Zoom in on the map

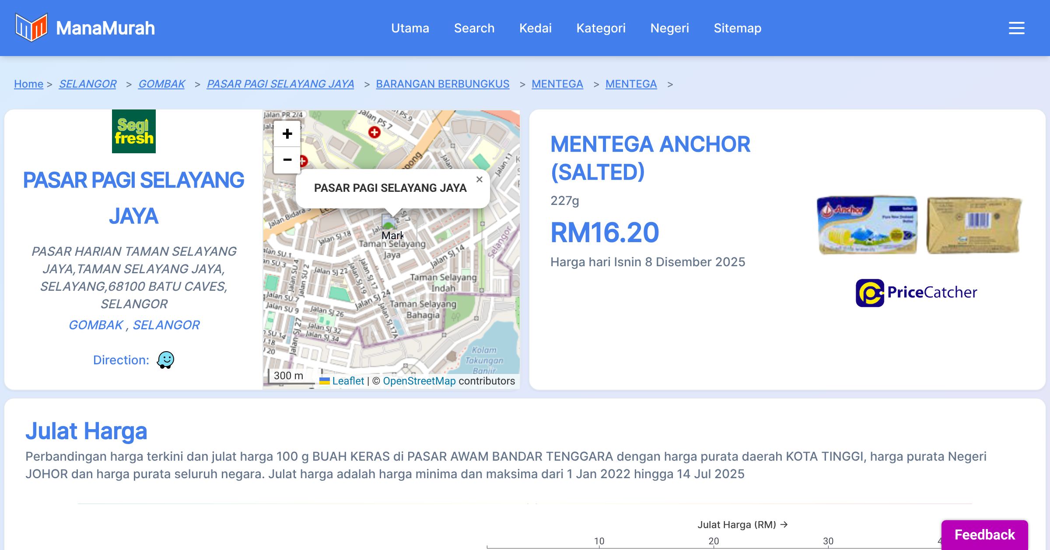pyautogui.click(x=287, y=134)
